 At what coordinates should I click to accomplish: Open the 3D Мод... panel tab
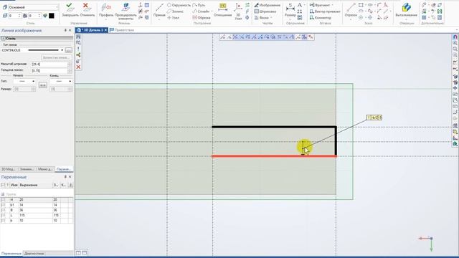tap(9, 169)
